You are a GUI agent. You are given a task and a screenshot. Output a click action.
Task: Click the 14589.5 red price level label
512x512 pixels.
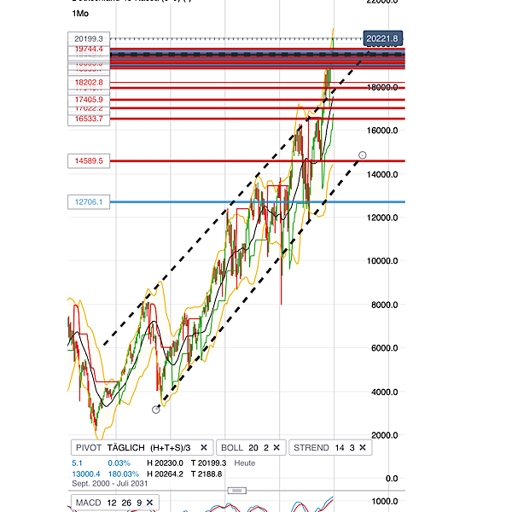tap(89, 161)
